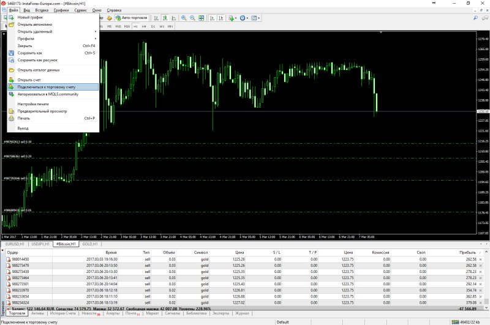This screenshot has width=490, height=325.
Task: Switch to История Счета terminal tab
Action: [x=62, y=313]
